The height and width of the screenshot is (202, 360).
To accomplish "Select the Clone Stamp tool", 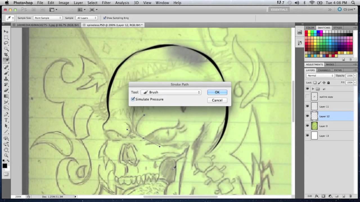I will click(6, 79).
